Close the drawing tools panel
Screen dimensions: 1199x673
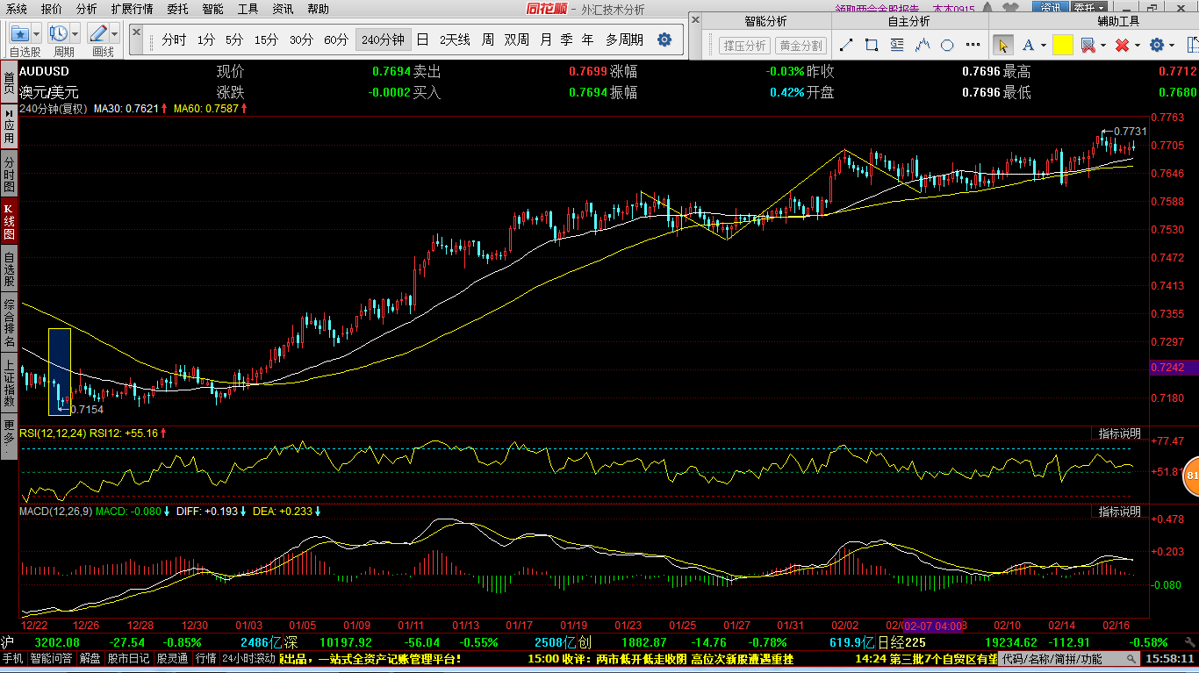pos(695,19)
